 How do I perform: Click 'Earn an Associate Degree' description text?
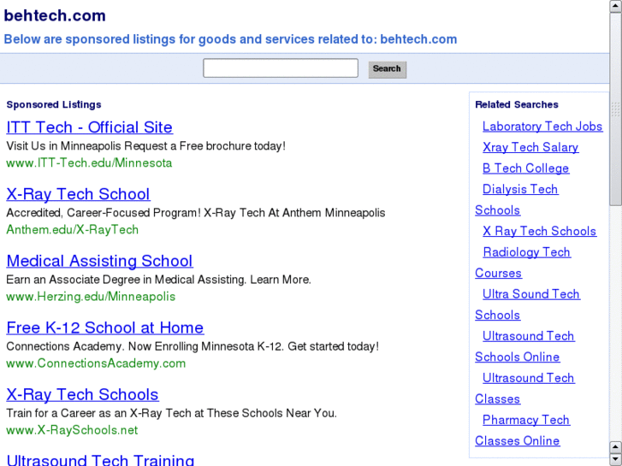click(x=158, y=280)
